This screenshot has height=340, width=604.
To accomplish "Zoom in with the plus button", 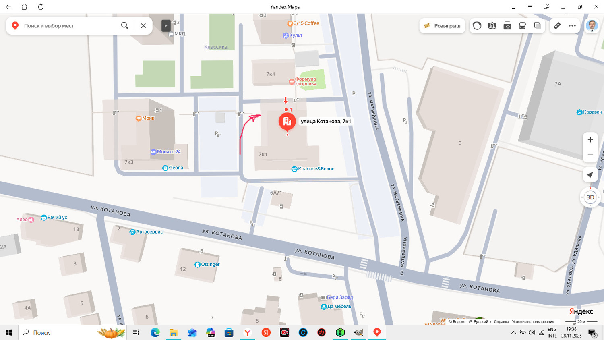I will pos(590,140).
